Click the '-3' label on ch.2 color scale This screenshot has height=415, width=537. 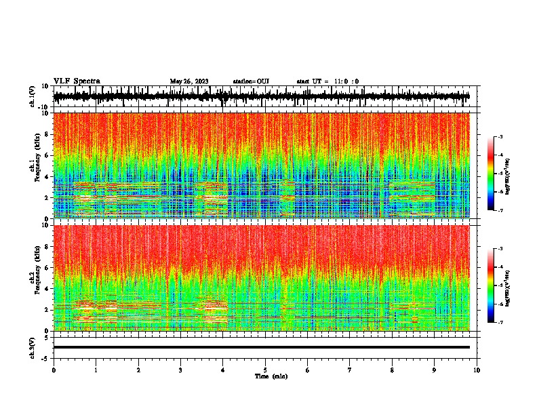(x=500, y=249)
